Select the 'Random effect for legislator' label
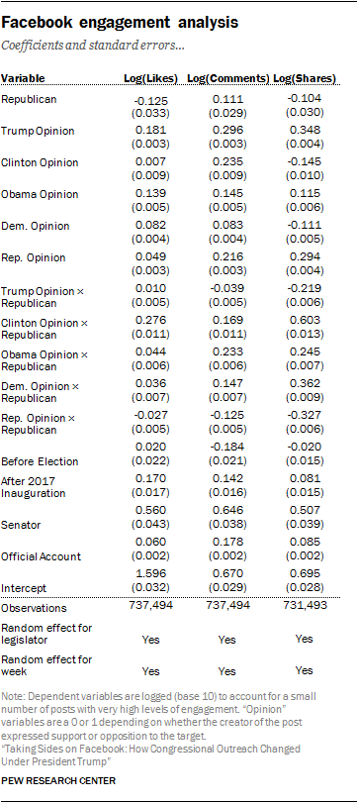This screenshot has height=803, width=358. [x=47, y=634]
